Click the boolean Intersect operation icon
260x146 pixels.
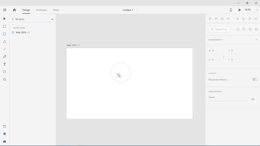[250, 30]
